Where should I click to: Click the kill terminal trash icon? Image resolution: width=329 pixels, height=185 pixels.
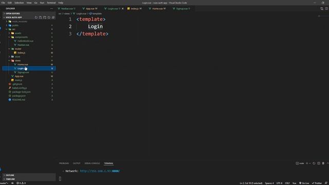coord(323,163)
